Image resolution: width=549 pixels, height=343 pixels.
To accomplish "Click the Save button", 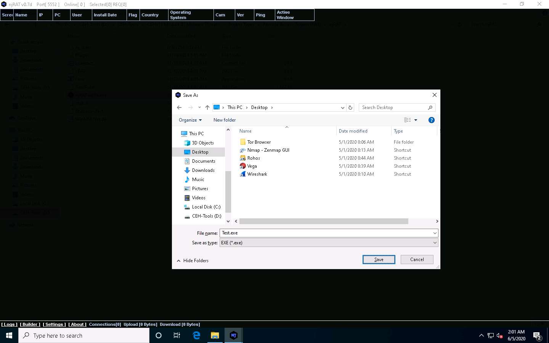I will 379,260.
